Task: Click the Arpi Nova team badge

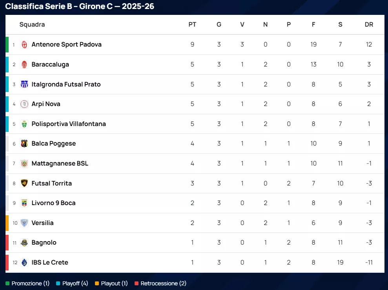Action: coord(24,104)
